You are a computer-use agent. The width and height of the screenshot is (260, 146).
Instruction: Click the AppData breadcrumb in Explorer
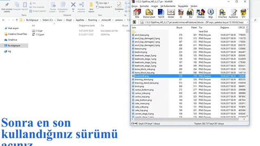coord(80,20)
